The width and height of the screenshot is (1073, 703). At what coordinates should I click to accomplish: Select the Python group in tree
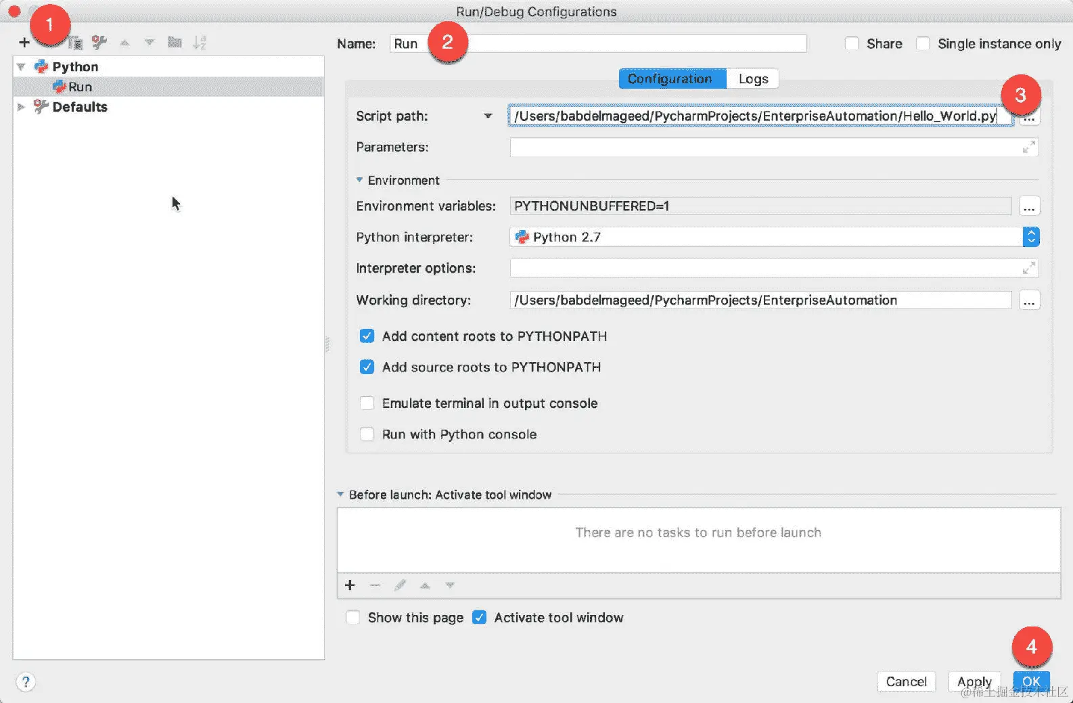pyautogui.click(x=75, y=67)
